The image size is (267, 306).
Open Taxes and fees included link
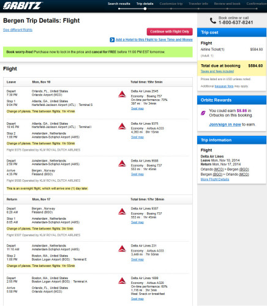(217, 71)
